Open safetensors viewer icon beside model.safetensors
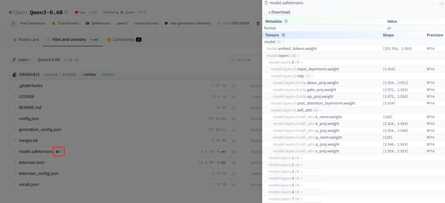Image resolution: width=445 pixels, height=203 pixels. (x=59, y=152)
